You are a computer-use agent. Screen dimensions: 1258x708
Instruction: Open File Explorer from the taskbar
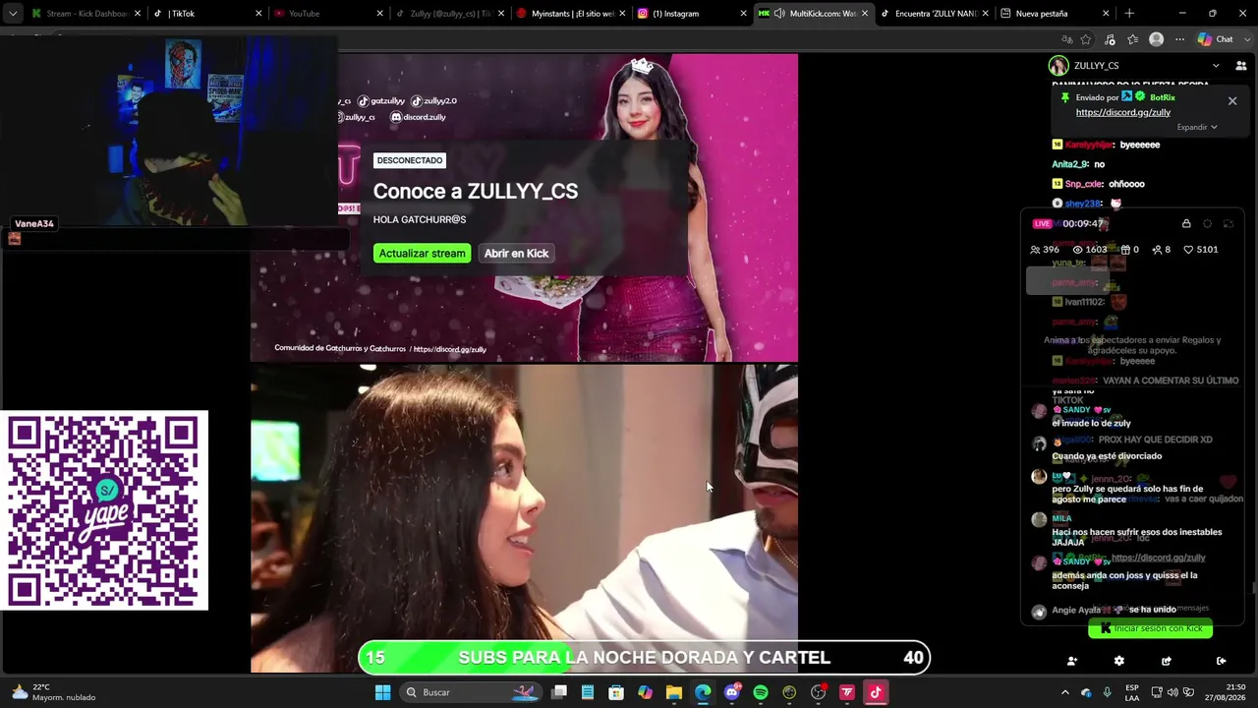pos(674,692)
